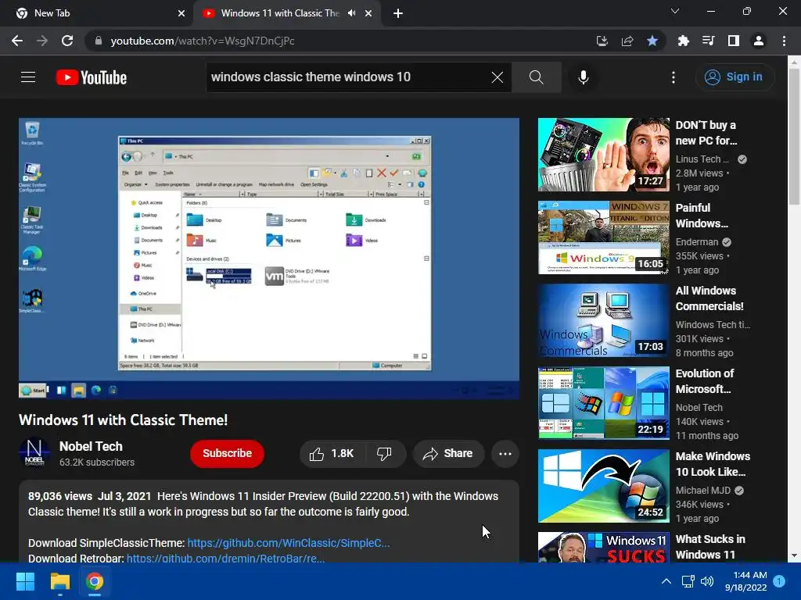The height and width of the screenshot is (600, 801).
Task: Start voice search with microphone
Action: point(583,77)
